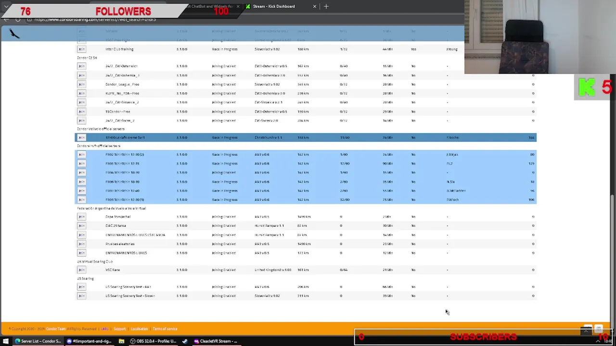Select 'Joining Enabled' in VSC Race row
This screenshot has height=346, width=616.
224,270
